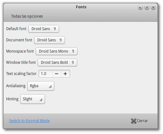Maximize the Fonts window
163x134 pixels.
147,7
